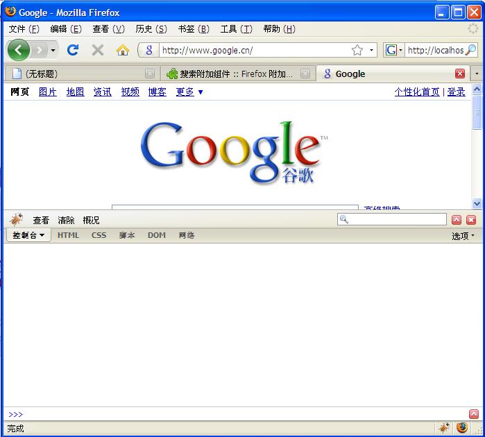Bookmark this page with the star icon
Viewport: 485px width, 437px height.
[357, 50]
